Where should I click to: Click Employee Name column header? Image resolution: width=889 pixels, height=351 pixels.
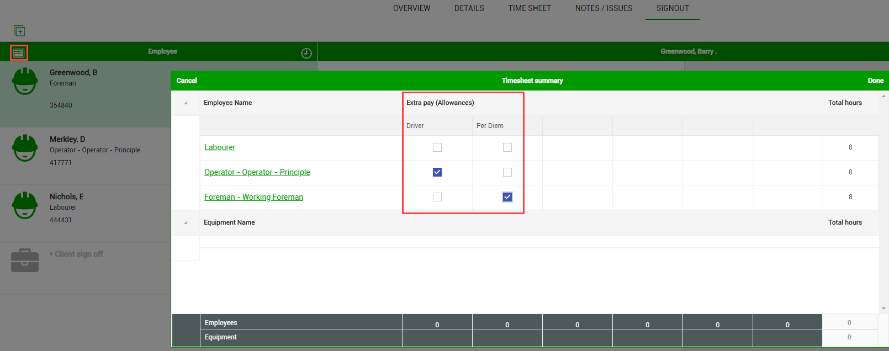227,103
